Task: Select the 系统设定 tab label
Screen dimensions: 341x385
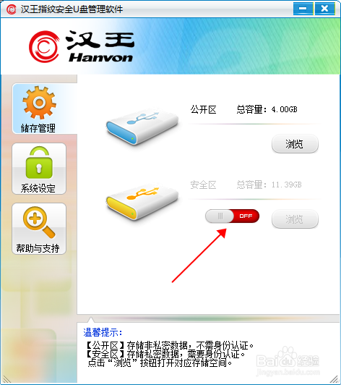Action: coord(38,188)
